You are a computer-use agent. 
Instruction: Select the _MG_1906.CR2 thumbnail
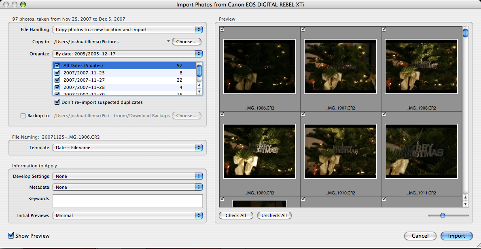260,67
